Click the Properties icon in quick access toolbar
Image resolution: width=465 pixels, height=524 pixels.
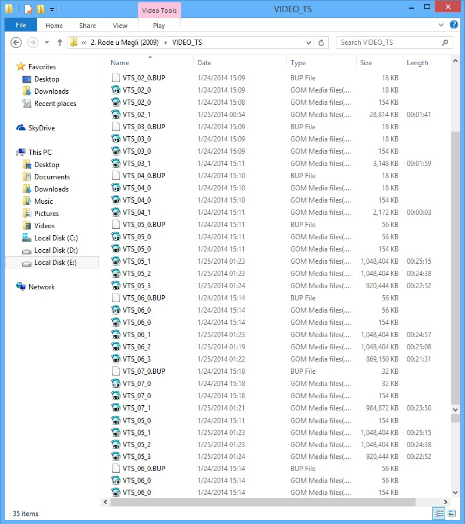tap(28, 9)
